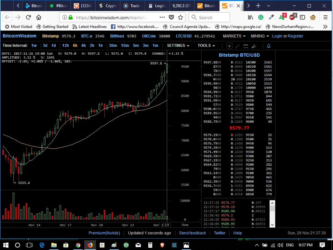Toggle the Firefox sidebar view
This screenshot has width=333, height=250.
coord(302,18)
